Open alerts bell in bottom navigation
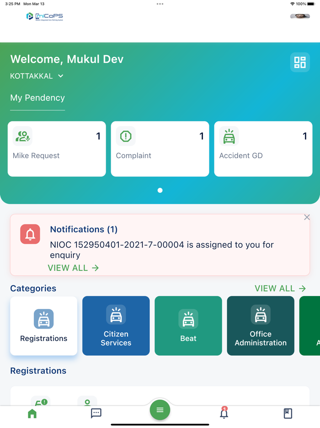320x428 pixels. (x=224, y=413)
